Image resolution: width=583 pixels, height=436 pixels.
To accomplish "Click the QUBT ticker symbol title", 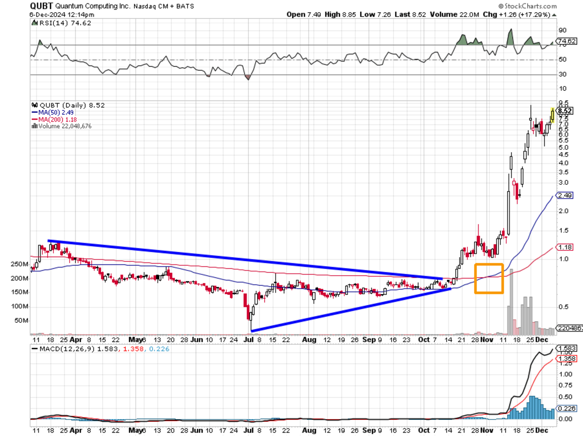I will [42, 6].
